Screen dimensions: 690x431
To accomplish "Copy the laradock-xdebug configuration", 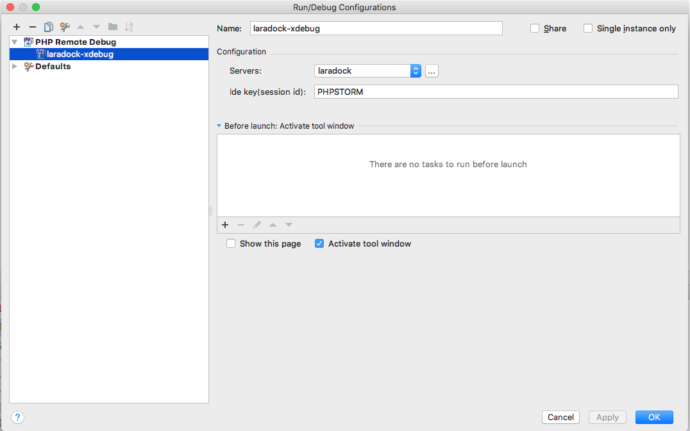I will 48,27.
